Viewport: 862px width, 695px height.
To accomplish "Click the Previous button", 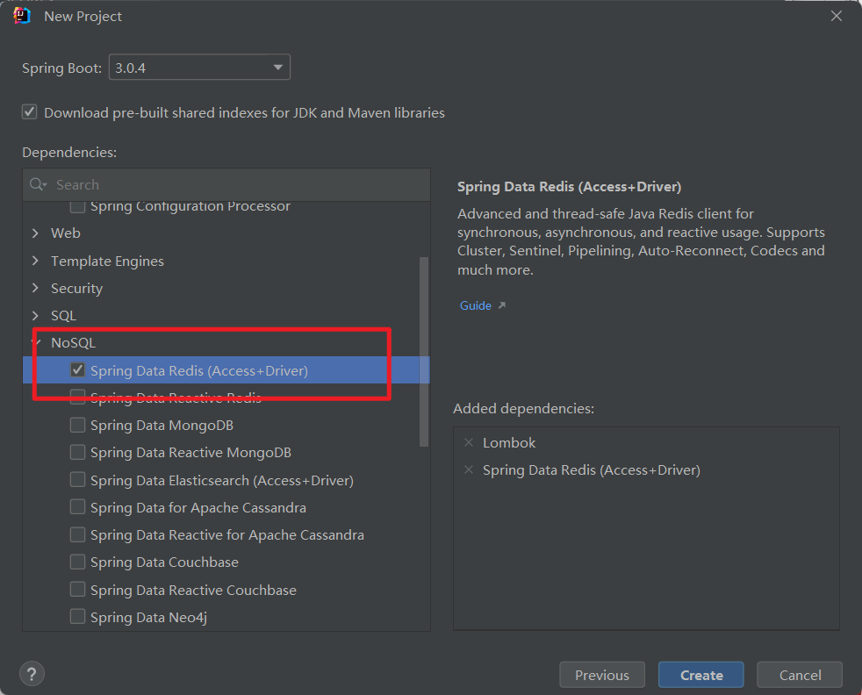I will coord(602,675).
